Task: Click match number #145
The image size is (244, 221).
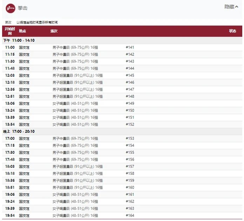Action: pos(130,75)
